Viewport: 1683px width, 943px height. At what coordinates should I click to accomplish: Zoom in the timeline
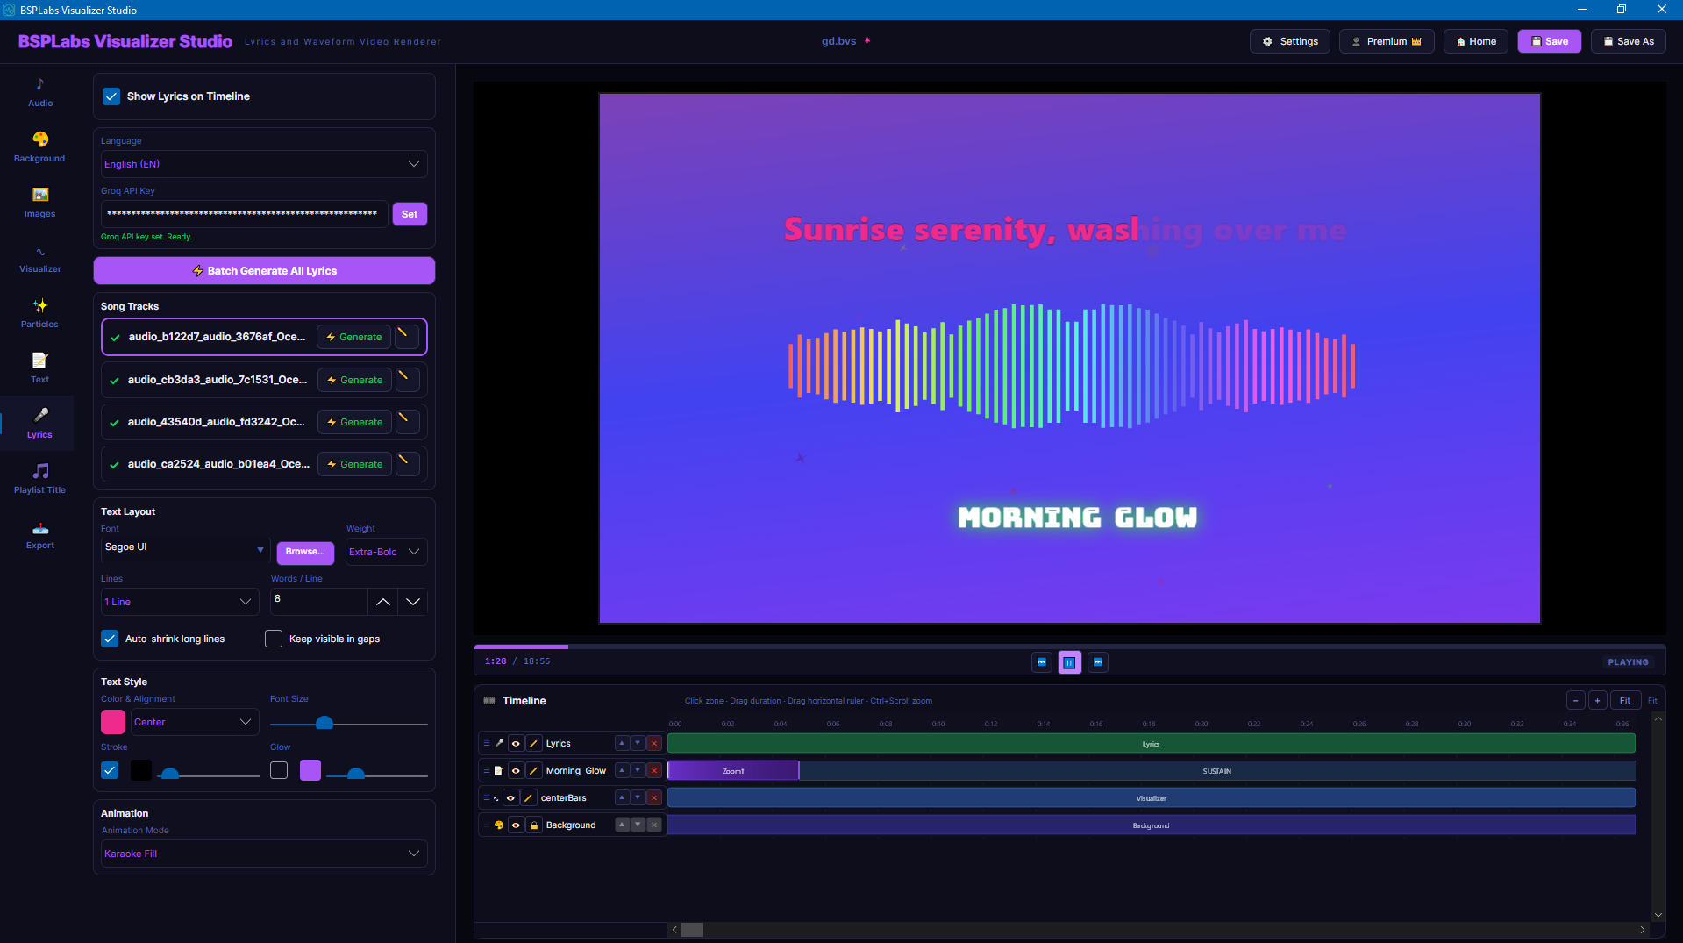click(x=1598, y=700)
